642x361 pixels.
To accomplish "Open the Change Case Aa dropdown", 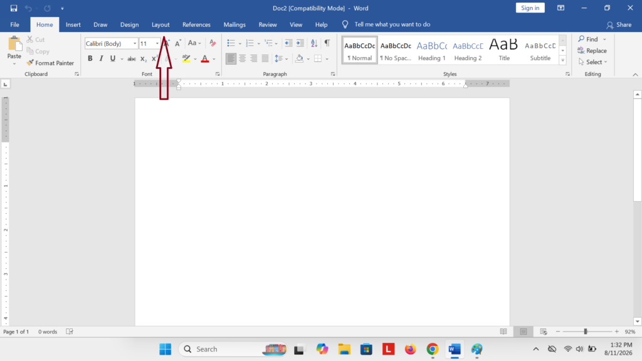I will (x=194, y=43).
